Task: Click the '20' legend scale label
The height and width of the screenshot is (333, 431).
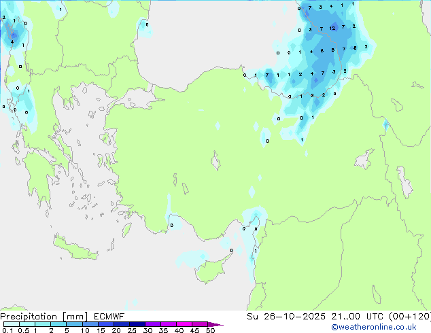Action: (116, 330)
